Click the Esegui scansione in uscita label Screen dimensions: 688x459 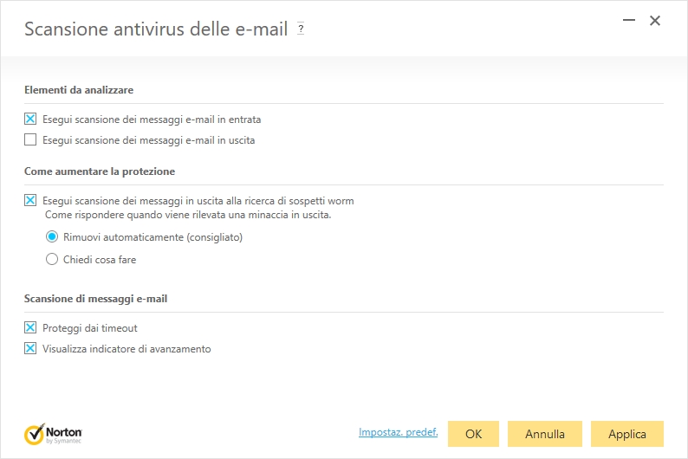148,140
